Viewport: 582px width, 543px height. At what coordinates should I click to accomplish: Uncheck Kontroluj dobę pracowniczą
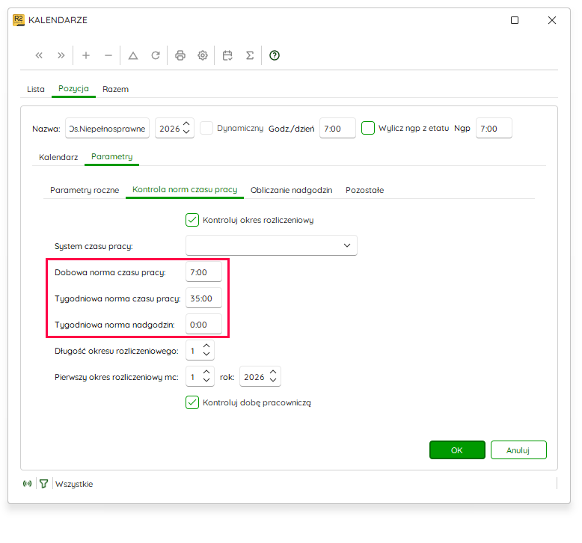tap(192, 402)
